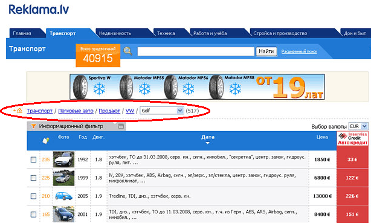Click the orange total offers box 40915
This screenshot has height=223, width=371.
98,56
